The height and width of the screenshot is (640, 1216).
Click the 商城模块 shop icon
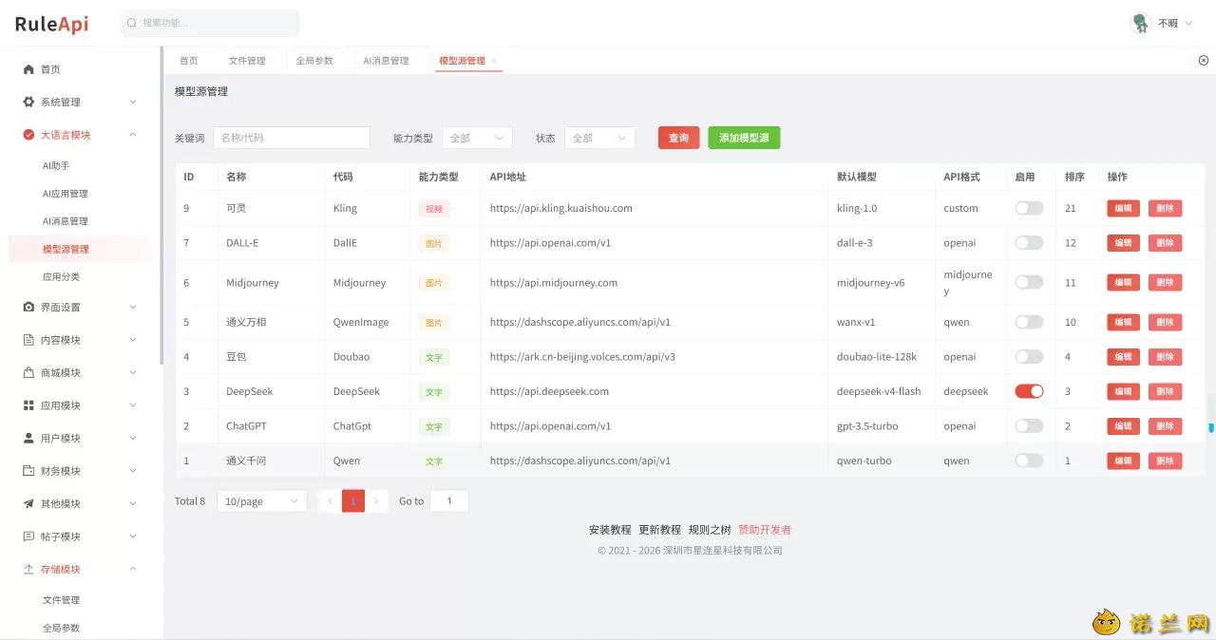(x=28, y=372)
